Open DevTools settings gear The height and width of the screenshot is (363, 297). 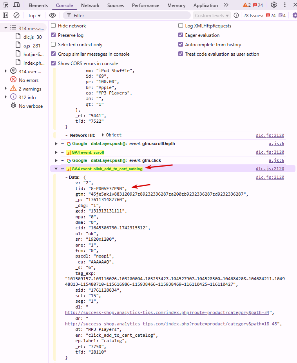click(274, 5)
